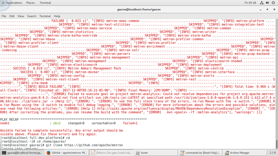Click the terminal vertical scrollbar handle

point(277,144)
